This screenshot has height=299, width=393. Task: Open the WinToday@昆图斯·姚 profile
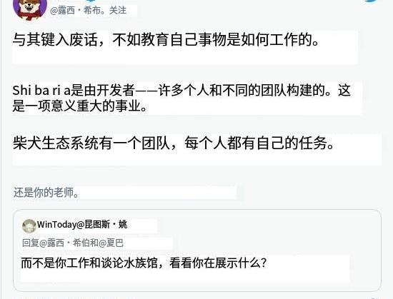(x=82, y=225)
